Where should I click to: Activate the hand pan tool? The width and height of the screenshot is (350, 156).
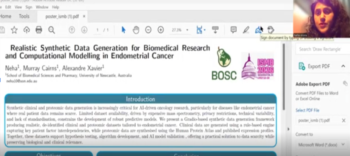click(136, 30)
